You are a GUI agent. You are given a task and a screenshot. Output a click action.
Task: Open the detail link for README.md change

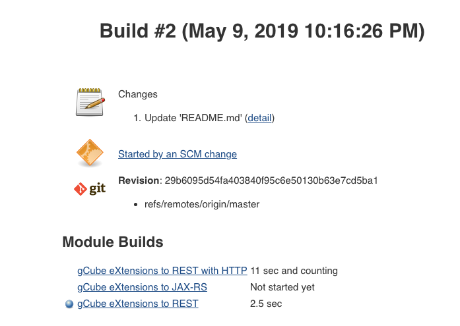pyautogui.click(x=259, y=118)
